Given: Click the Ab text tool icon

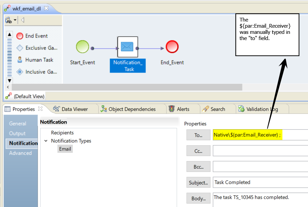Looking at the screenshot, I should coord(9,20).
